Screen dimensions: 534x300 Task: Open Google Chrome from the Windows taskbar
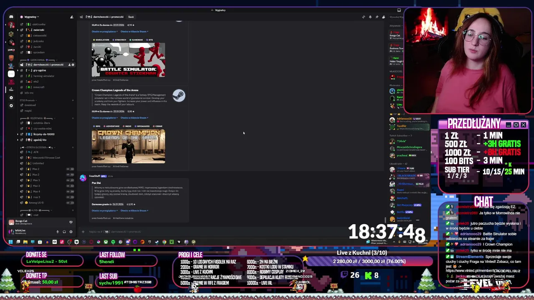[164, 242]
